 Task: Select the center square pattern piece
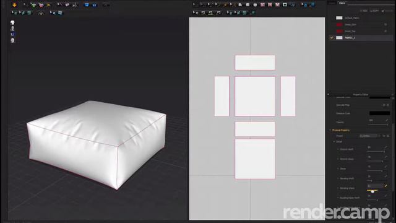[255, 97]
